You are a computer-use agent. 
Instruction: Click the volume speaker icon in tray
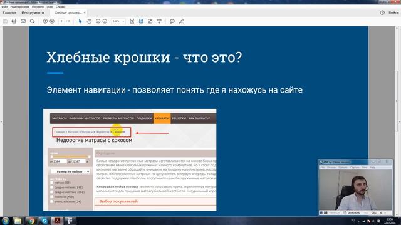click(x=373, y=221)
